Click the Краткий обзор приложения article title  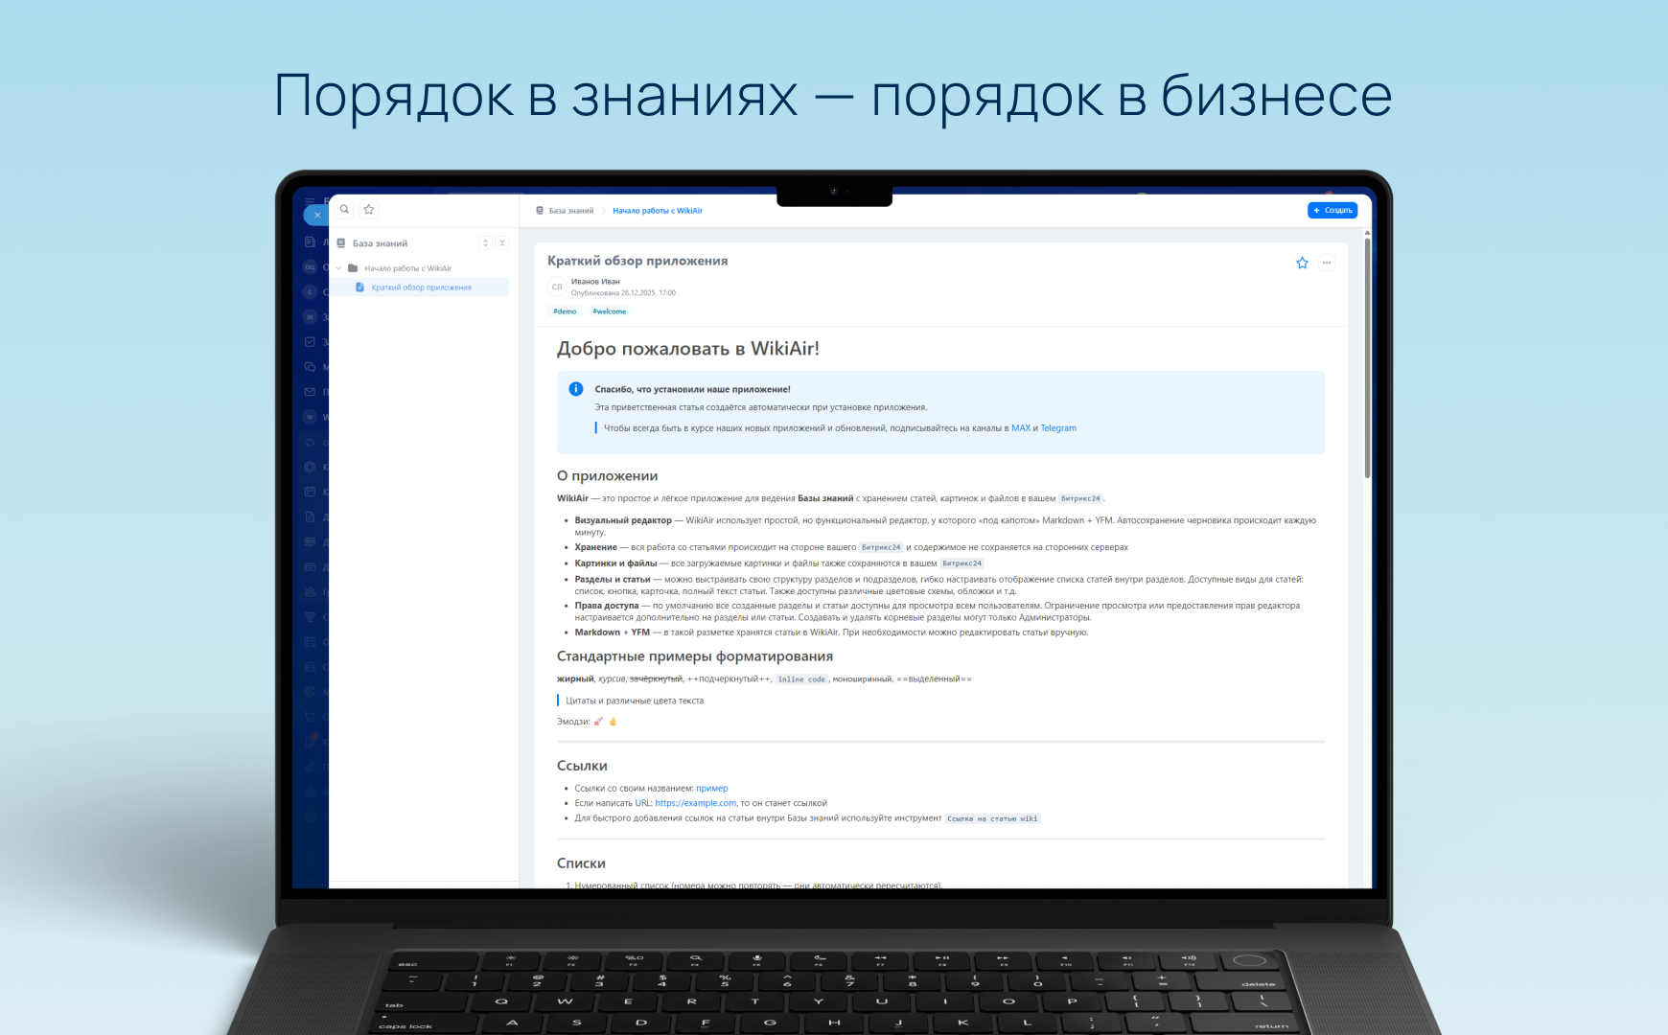[637, 261]
